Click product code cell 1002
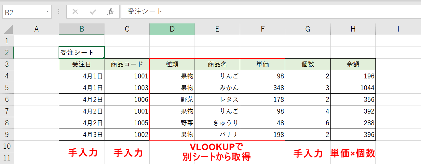The image size is (421, 164). click(127, 135)
